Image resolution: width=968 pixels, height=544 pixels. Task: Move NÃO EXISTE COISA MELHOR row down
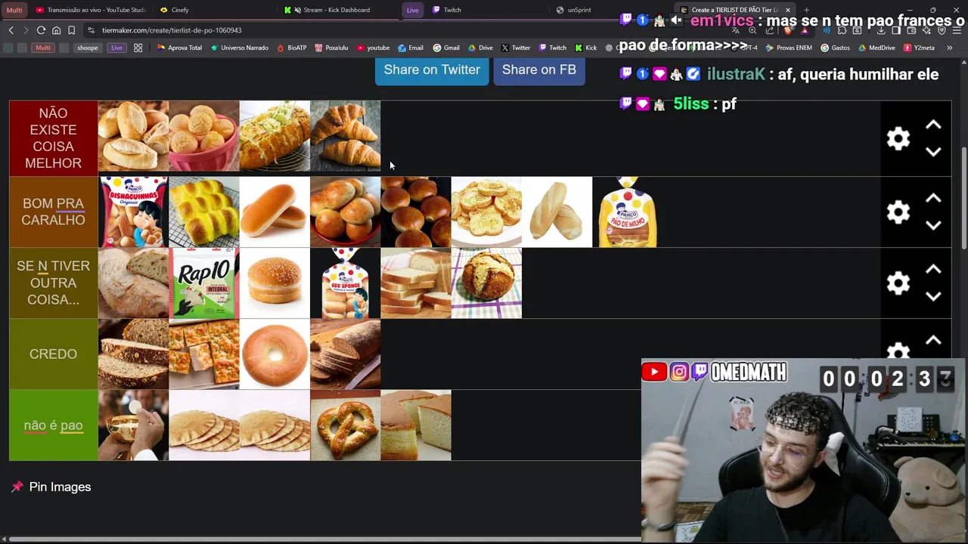pyautogui.click(x=933, y=152)
